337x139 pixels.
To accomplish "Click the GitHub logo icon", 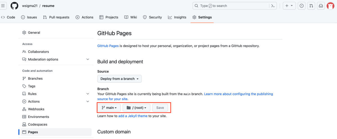I will point(14,6).
